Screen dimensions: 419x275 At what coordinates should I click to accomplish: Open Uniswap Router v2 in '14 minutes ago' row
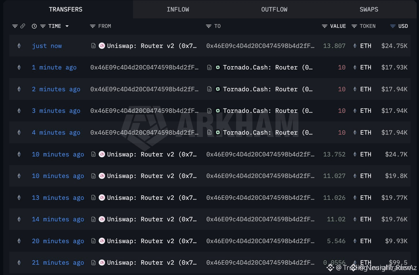[152, 219]
